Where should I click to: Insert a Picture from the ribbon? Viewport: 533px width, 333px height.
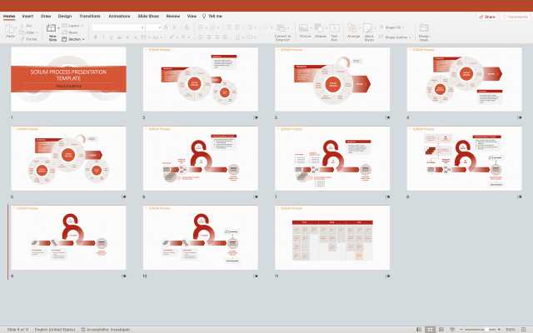coord(305,29)
